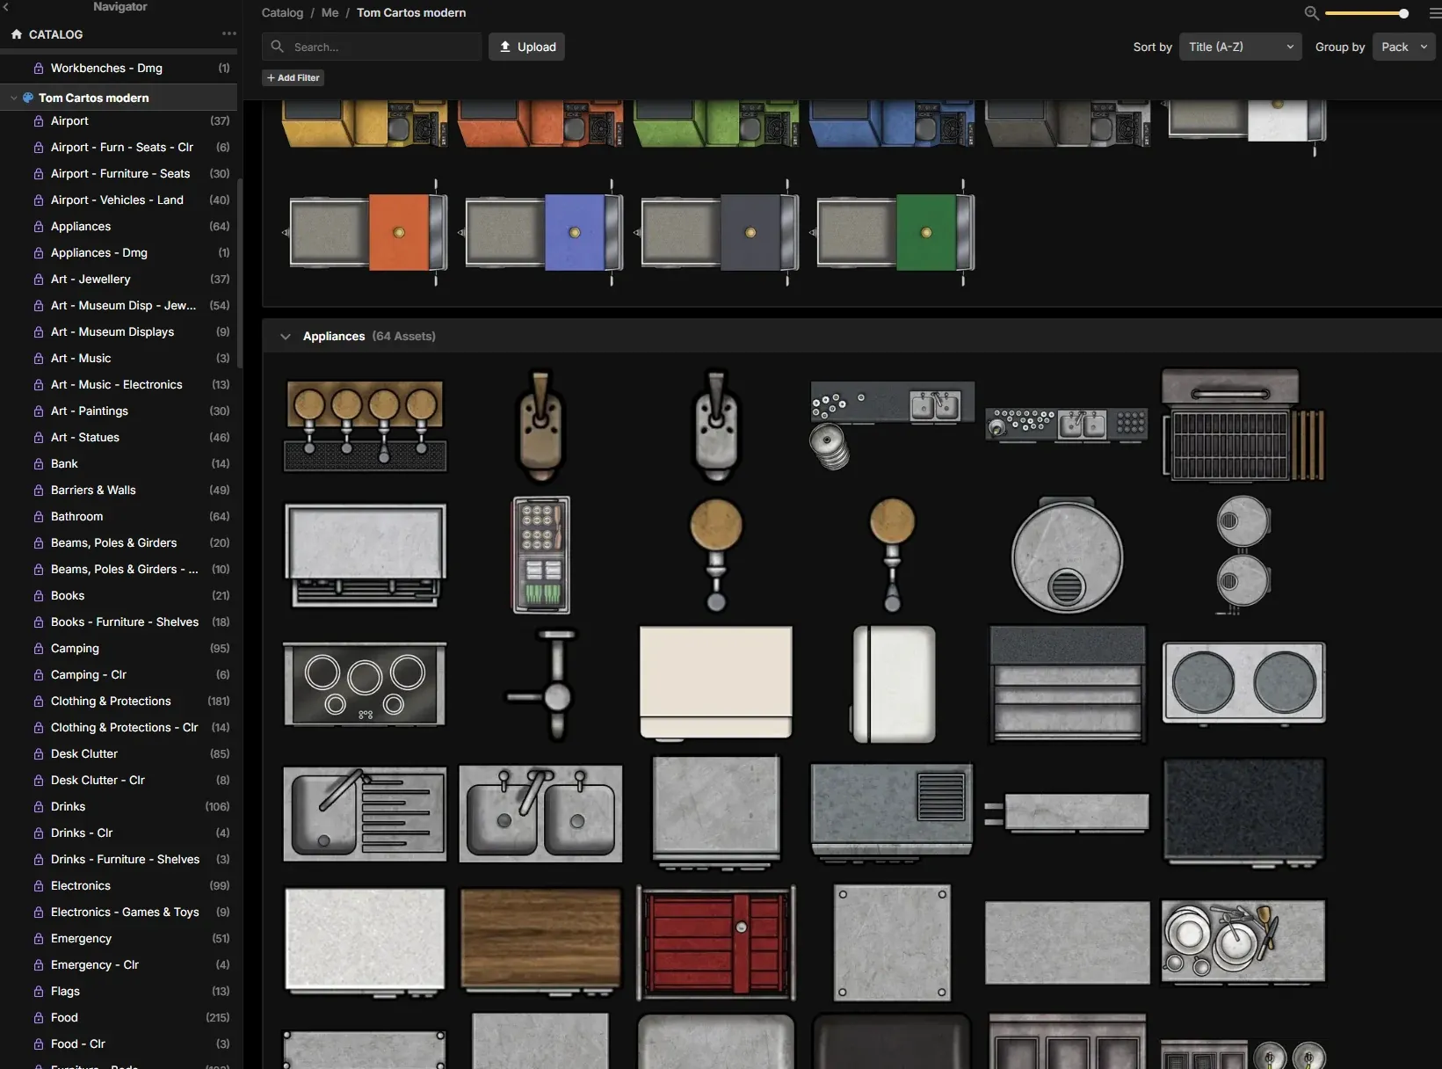
Task: Click the Tom Cartos modern breadcrumb
Action: coord(411,13)
